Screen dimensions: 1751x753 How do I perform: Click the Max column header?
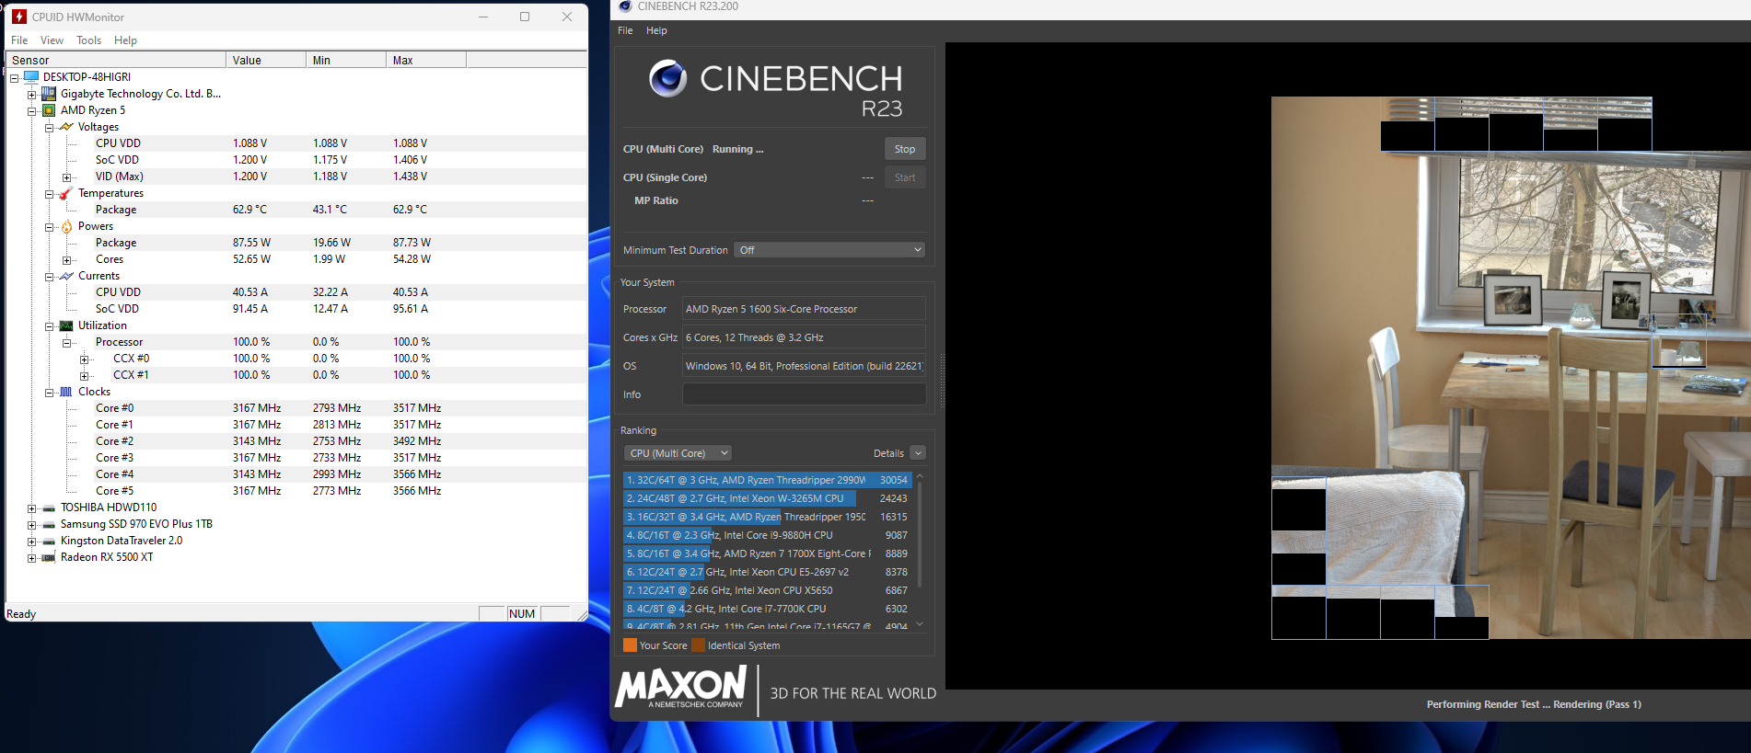426,61
